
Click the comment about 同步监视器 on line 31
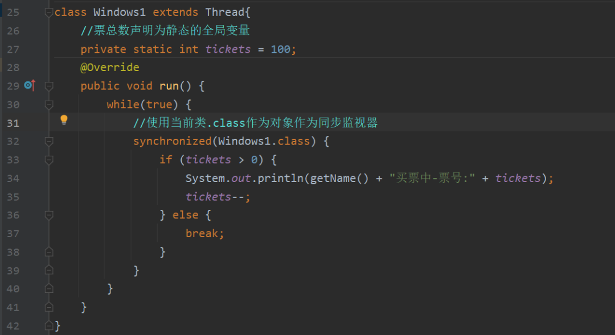pyautogui.click(x=255, y=123)
